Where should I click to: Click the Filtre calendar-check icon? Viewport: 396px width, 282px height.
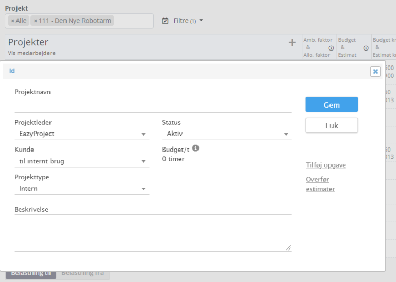click(166, 21)
